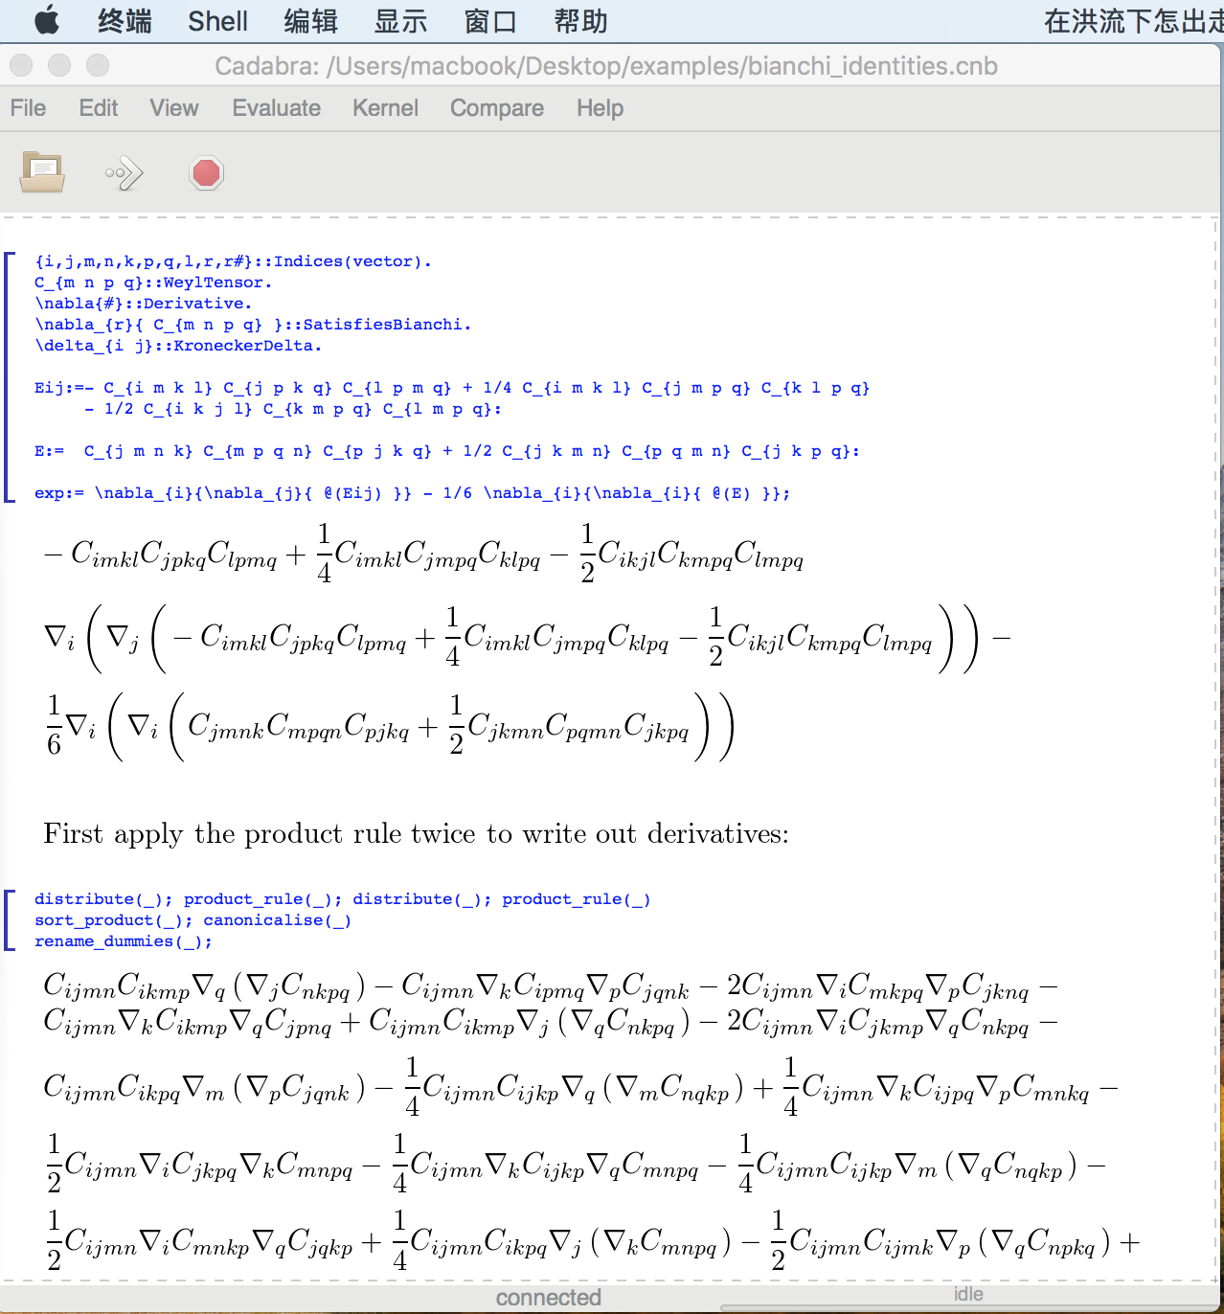Click the WeylTensor property line
Viewport: 1224px width, 1314px height.
click(x=153, y=283)
